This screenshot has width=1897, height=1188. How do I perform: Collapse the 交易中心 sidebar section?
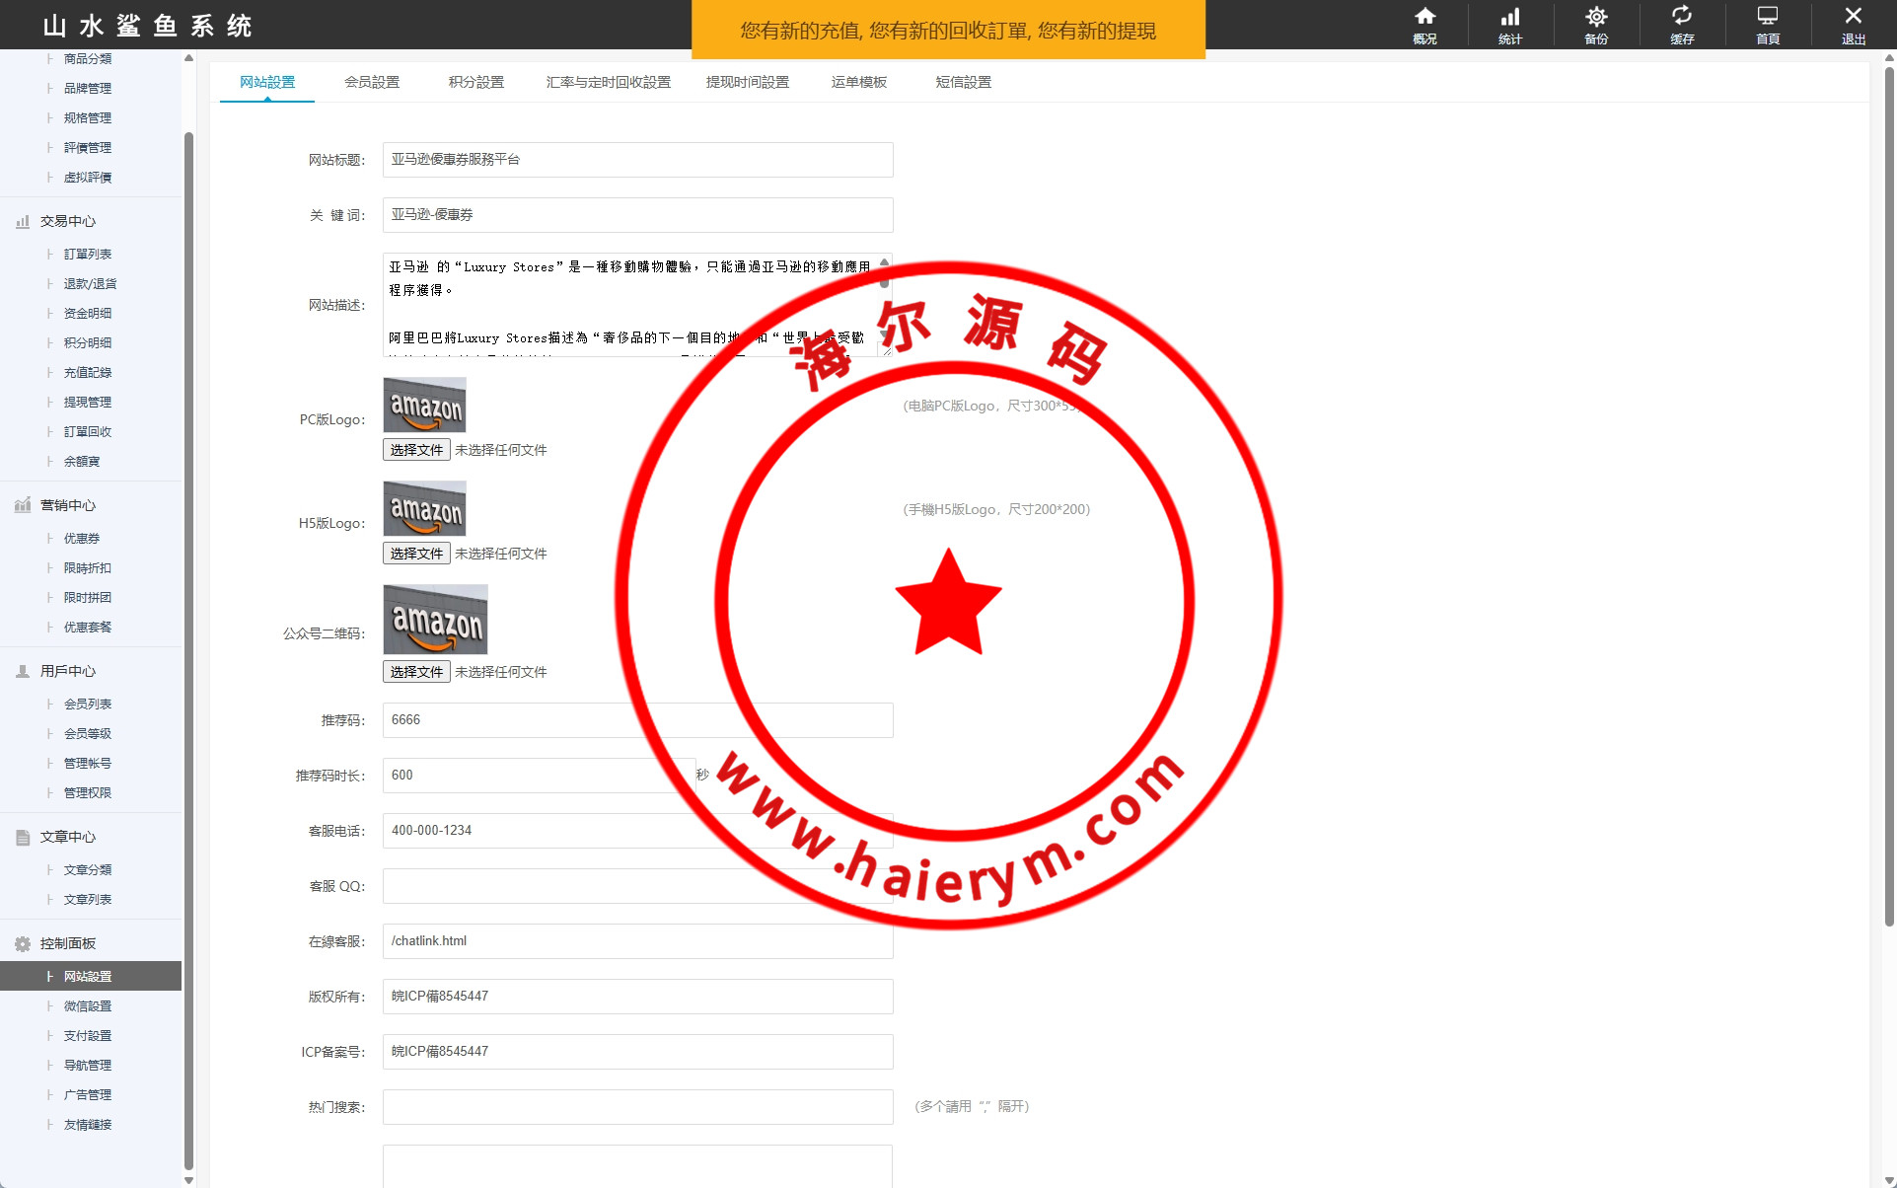(67, 222)
